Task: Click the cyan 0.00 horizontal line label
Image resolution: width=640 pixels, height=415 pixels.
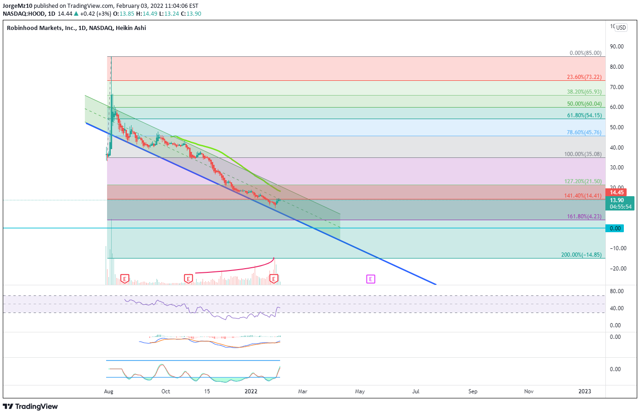Action: coord(615,229)
